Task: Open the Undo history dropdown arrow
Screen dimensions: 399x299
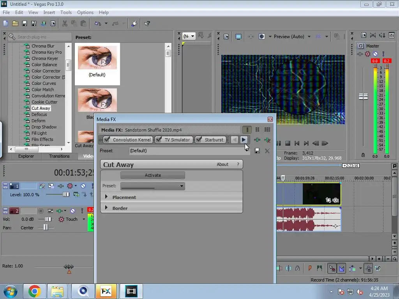Action: 106,23
